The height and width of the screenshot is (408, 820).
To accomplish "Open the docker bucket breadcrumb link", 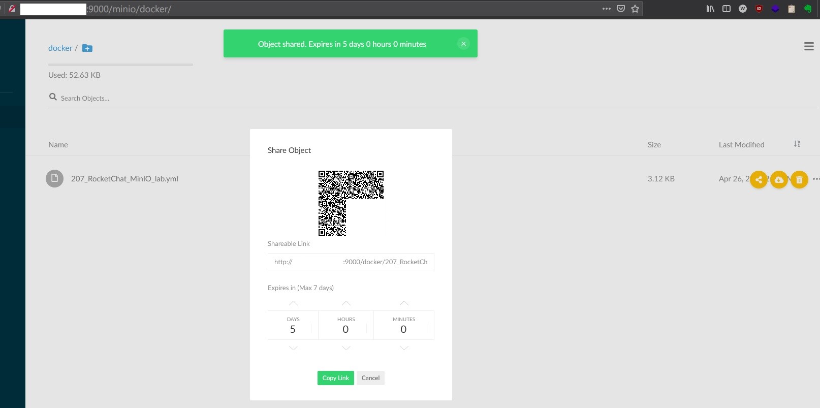I will click(60, 48).
